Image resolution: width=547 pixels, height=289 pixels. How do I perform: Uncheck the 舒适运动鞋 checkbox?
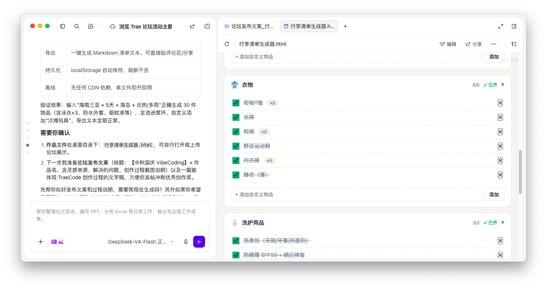pyautogui.click(x=236, y=146)
